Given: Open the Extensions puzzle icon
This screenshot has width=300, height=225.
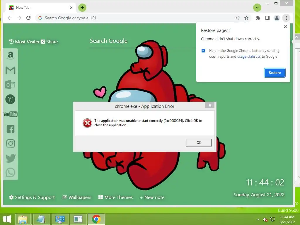Looking at the screenshot, I should pos(258,18).
